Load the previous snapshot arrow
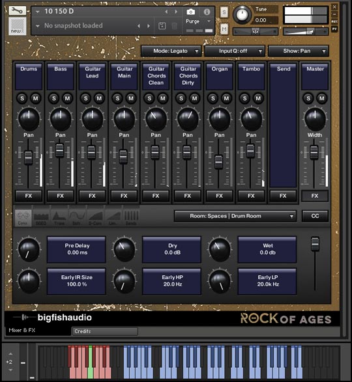The image size is (352, 382). click(x=139, y=26)
